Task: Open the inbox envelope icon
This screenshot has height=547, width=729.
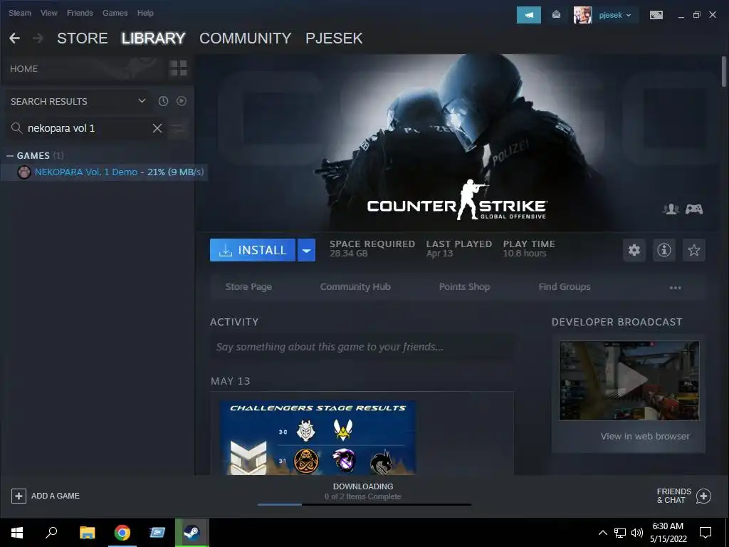Action: pyautogui.click(x=556, y=15)
